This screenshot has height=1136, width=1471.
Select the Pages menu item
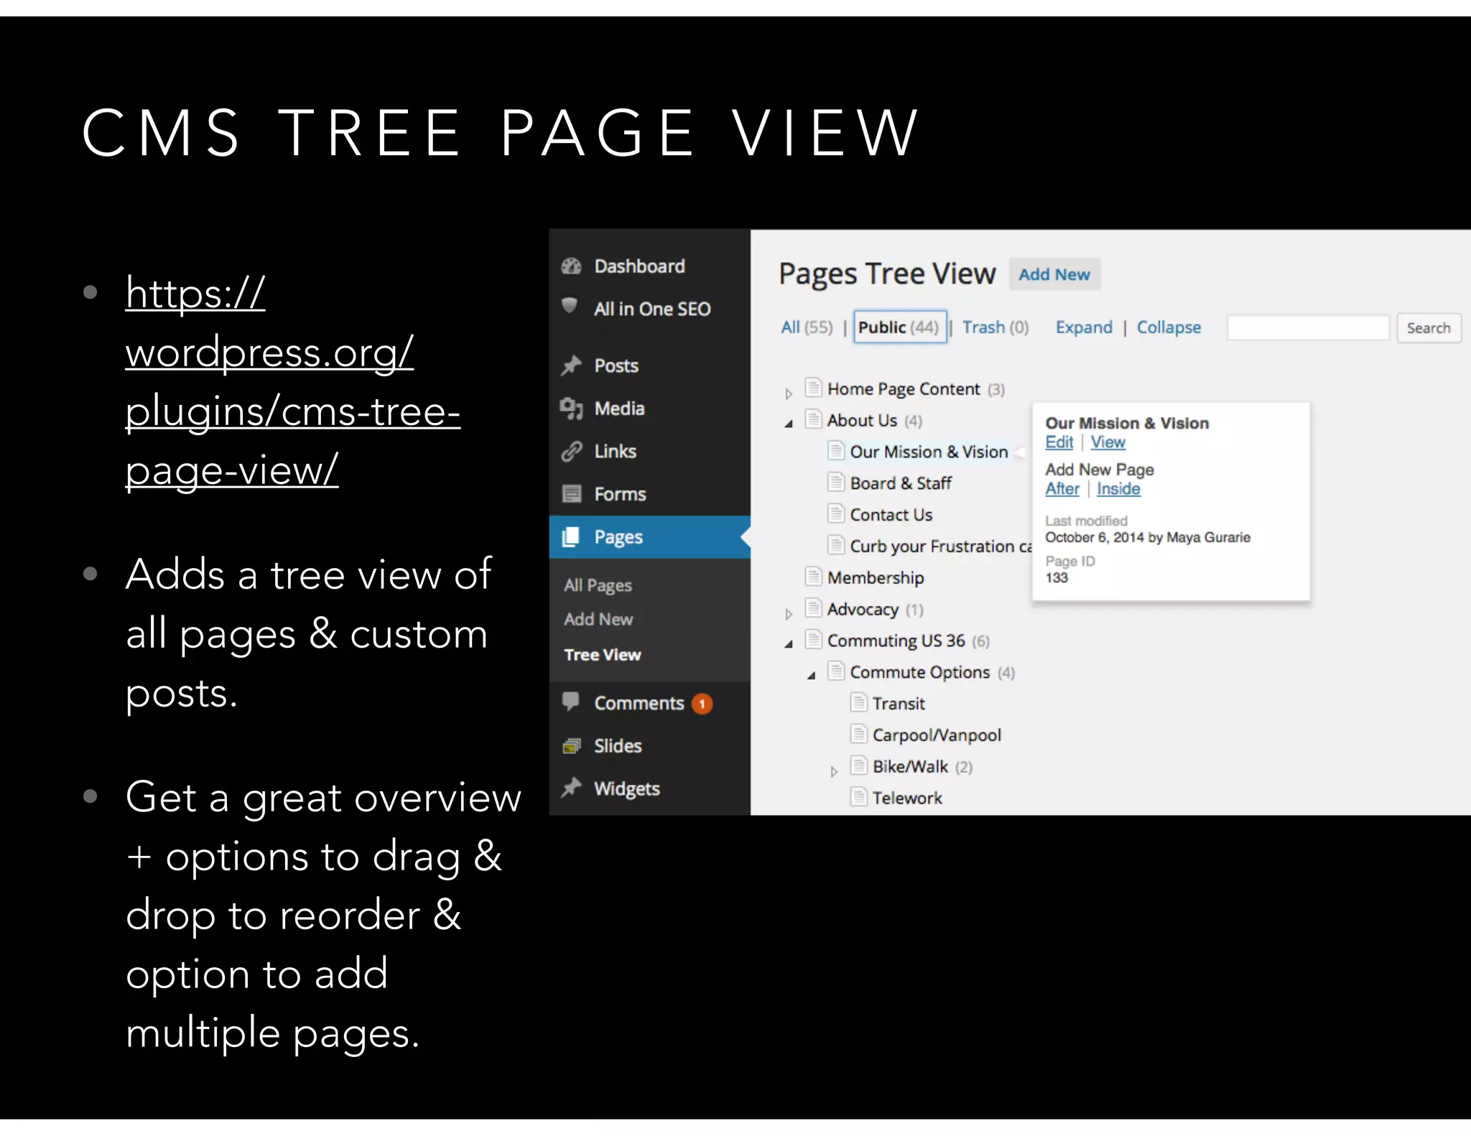pyautogui.click(x=649, y=537)
